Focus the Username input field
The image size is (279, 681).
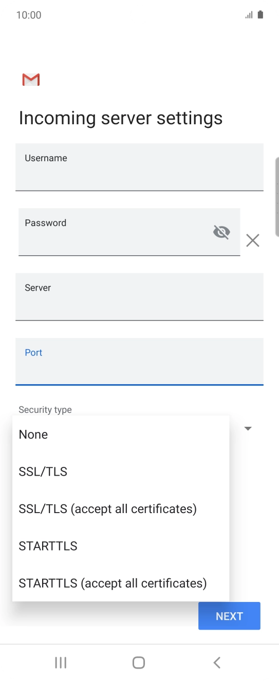[139, 167]
